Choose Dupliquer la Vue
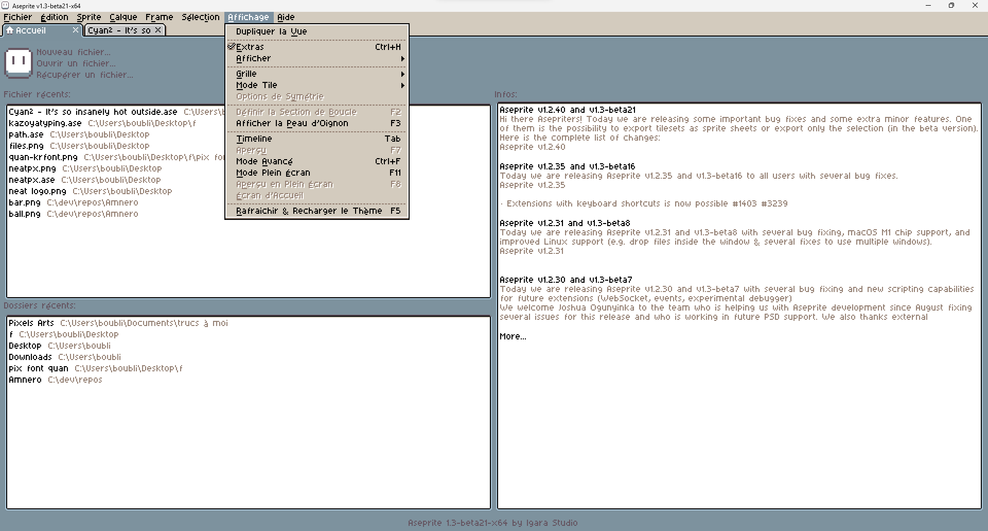The height and width of the screenshot is (531, 988). coord(317,31)
